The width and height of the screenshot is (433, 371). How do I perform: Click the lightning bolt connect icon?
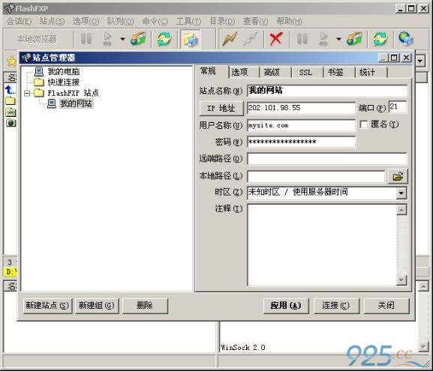click(230, 39)
